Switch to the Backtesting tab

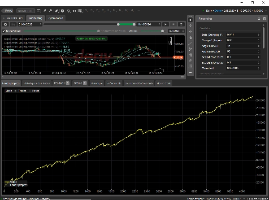[x=35, y=18]
